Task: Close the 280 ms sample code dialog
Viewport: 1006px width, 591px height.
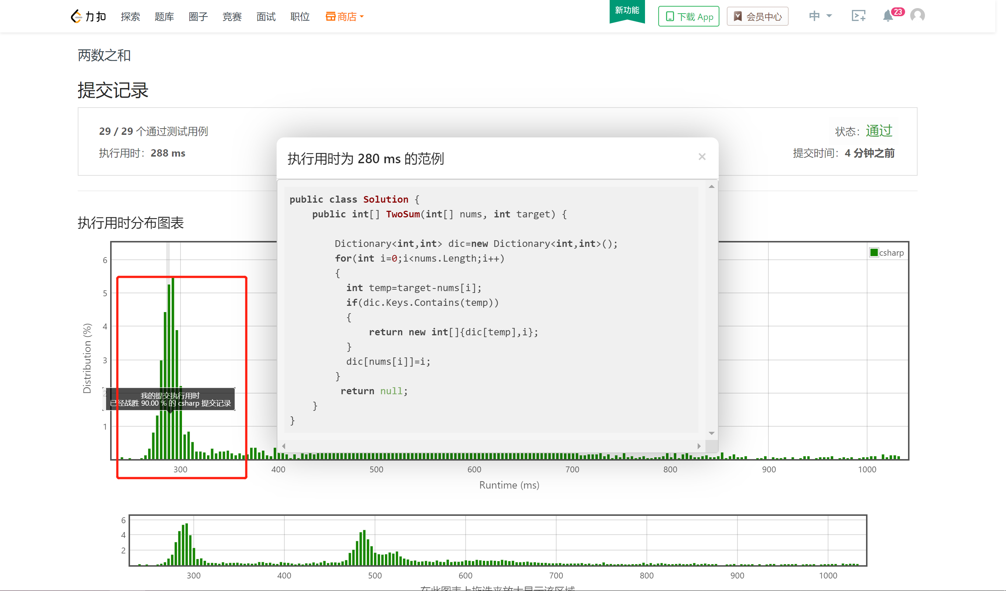Action: click(x=702, y=157)
